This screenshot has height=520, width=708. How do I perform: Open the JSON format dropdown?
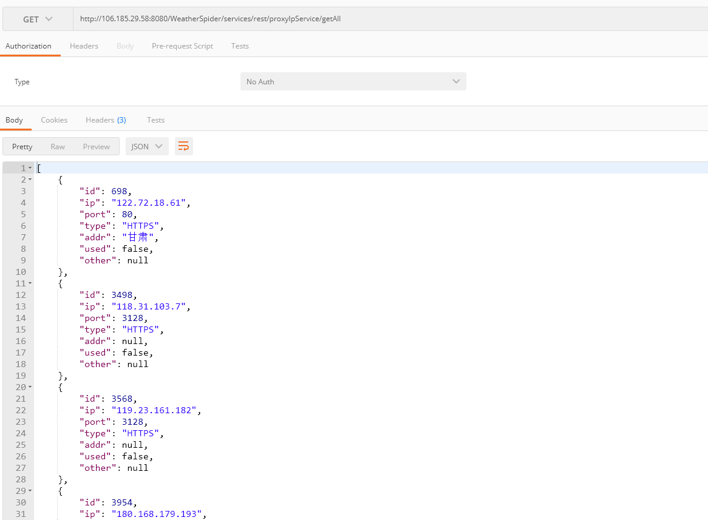(x=147, y=146)
